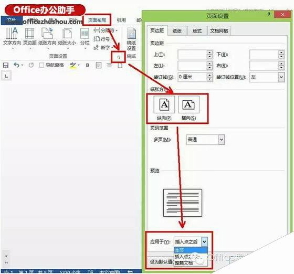Switch to the Page Layout (页面布局) tab

point(97,20)
